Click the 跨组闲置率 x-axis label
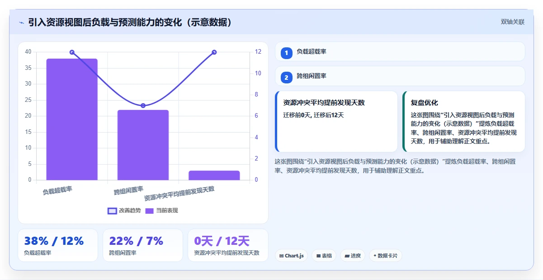The height and width of the screenshot is (280, 543). pos(128,190)
